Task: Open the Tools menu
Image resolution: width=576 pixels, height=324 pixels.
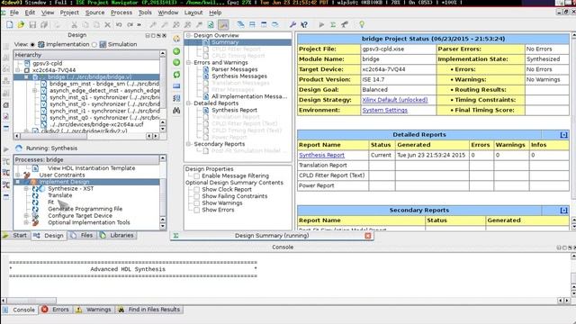Action: pos(145,13)
